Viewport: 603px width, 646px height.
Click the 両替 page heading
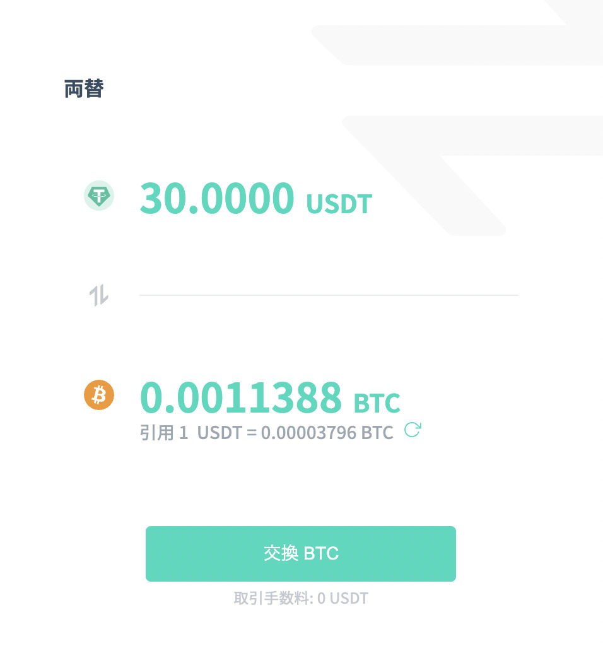(84, 89)
